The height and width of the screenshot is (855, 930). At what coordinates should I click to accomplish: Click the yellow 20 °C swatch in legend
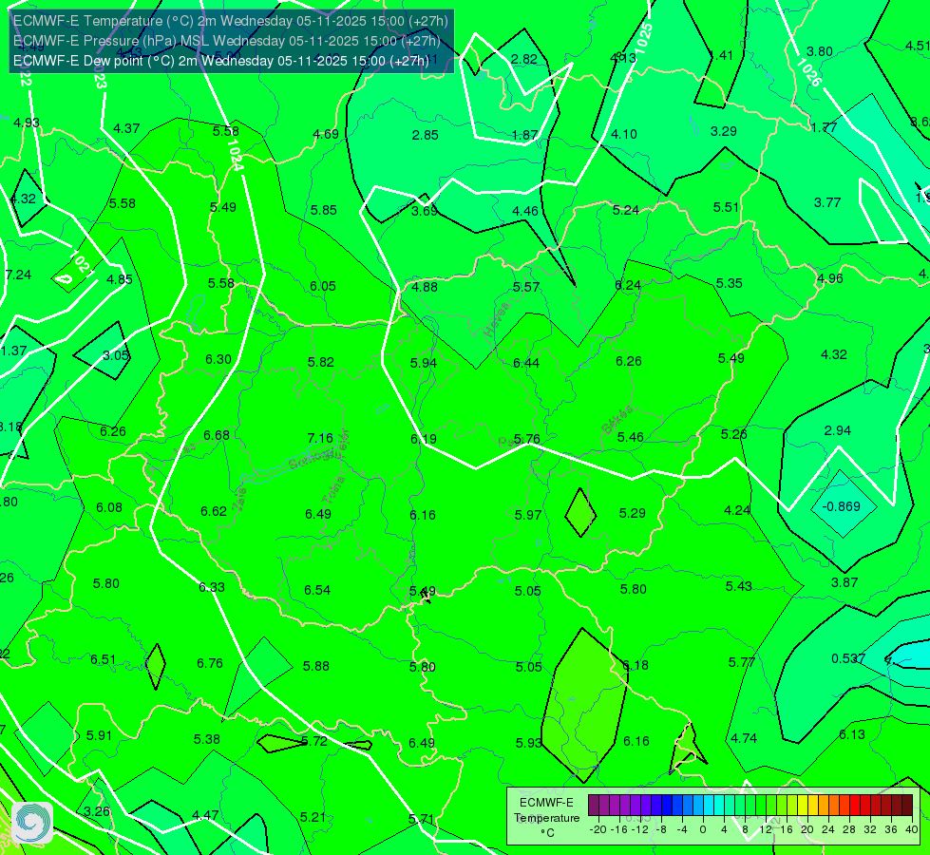[803, 806]
